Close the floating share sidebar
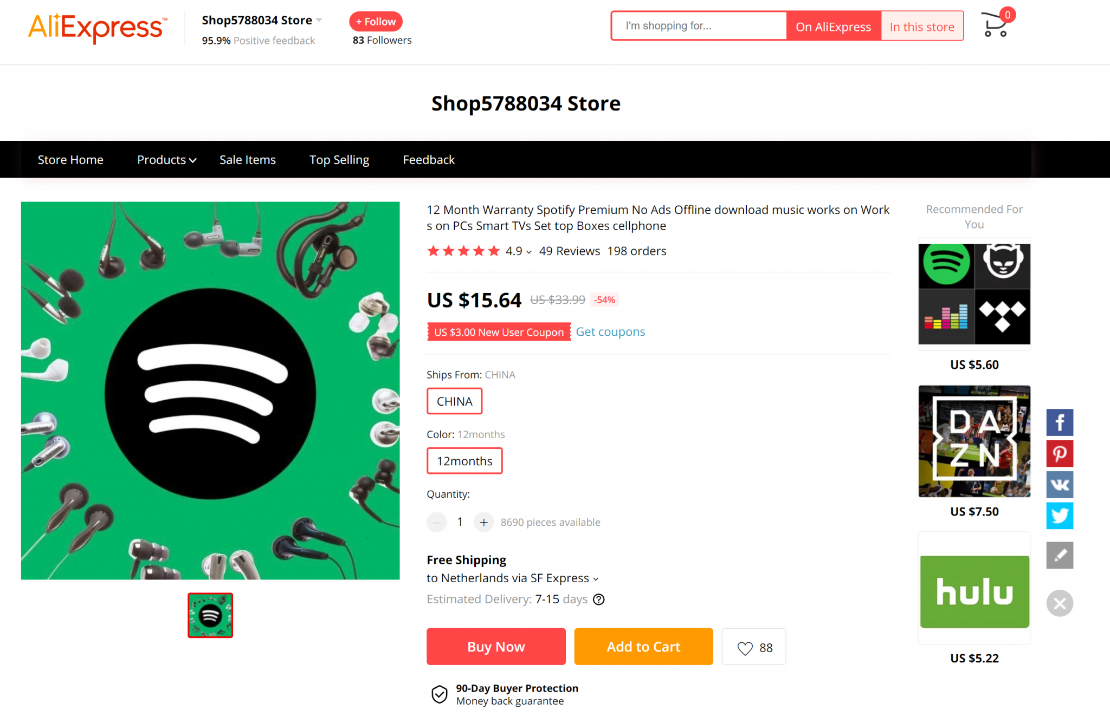 click(1060, 603)
